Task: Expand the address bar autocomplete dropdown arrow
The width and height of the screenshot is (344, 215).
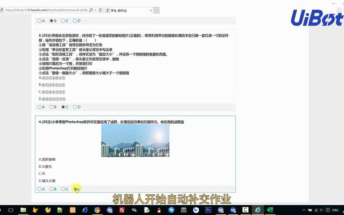Action: tap(94, 9)
